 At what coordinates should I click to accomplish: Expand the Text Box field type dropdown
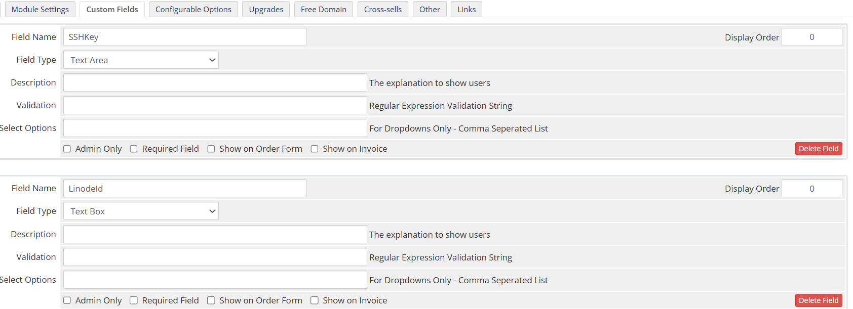[141, 211]
